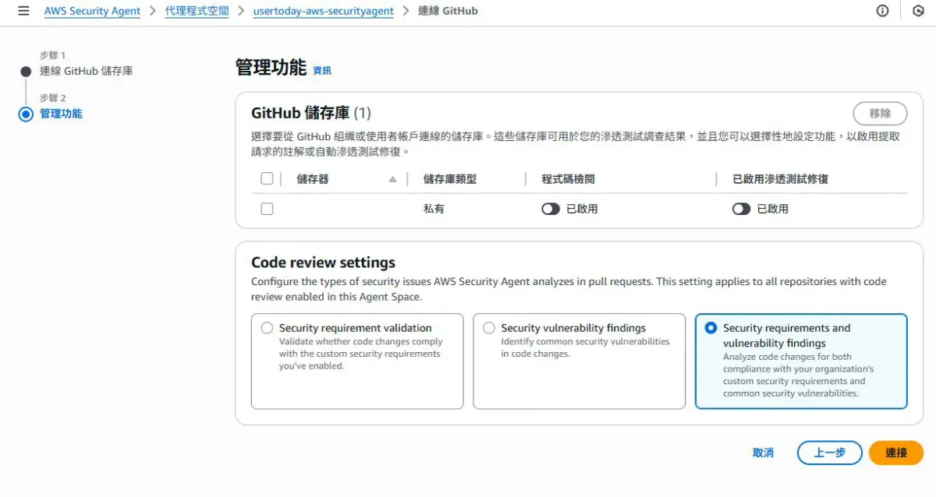The height and width of the screenshot is (497, 936).
Task: Choose Security vulnerability findings radio
Action: pyautogui.click(x=489, y=328)
